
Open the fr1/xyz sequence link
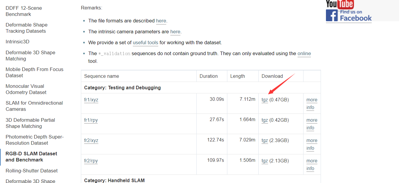point(91,100)
